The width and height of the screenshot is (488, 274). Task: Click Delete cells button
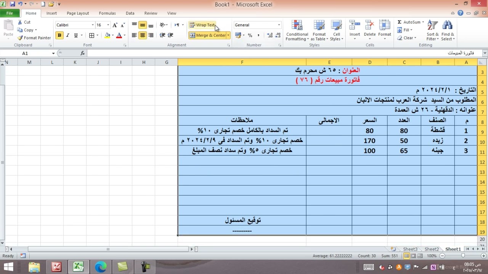(369, 30)
